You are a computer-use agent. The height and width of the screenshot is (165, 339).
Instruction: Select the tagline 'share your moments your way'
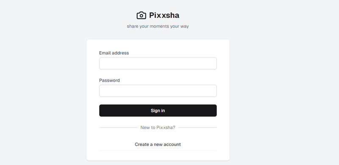(158, 26)
